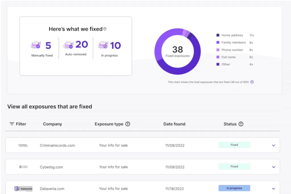Select the Home address legend color swatch

218,35
